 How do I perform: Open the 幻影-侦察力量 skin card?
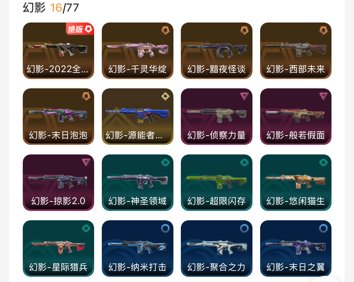pos(217,117)
